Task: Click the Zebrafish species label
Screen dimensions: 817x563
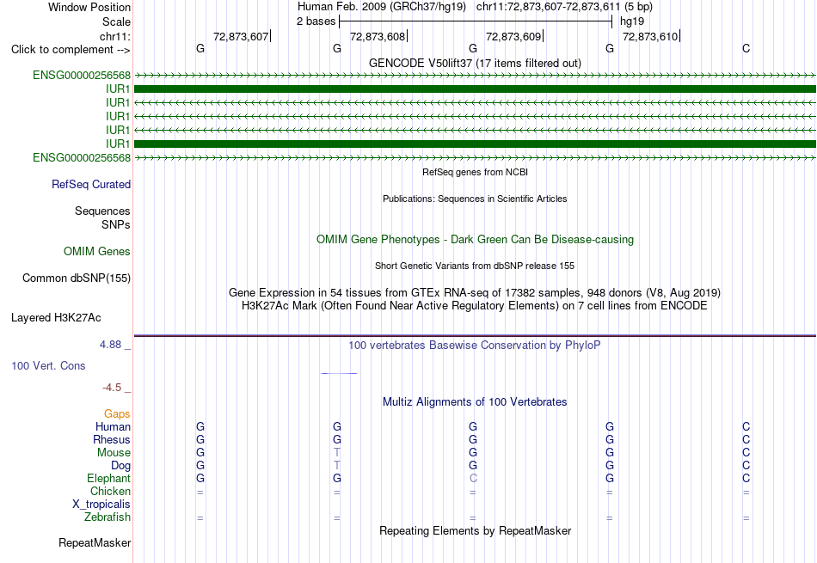Action: 107,517
